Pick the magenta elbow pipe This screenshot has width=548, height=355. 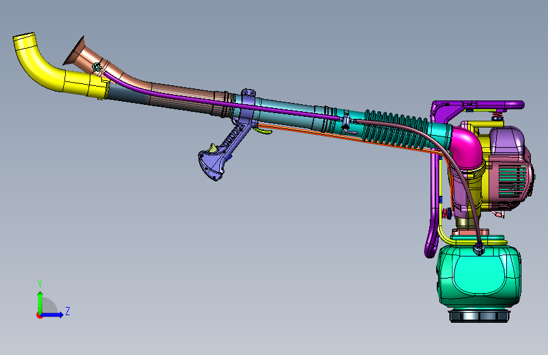click(x=468, y=147)
